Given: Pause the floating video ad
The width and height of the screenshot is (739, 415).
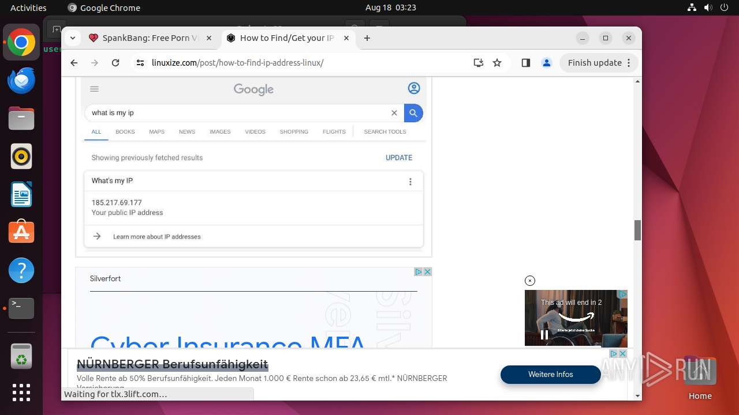Looking at the screenshot, I should [x=544, y=334].
